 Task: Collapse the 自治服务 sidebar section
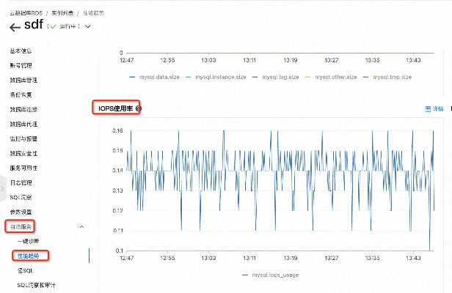click(x=81, y=226)
